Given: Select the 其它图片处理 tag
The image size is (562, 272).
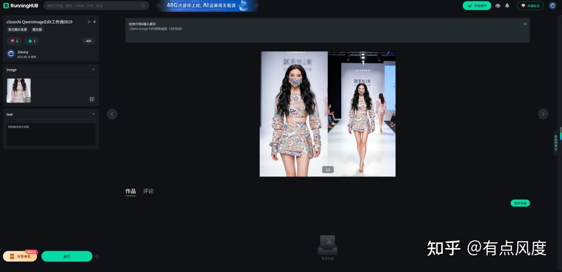Looking at the screenshot, I should 18,30.
